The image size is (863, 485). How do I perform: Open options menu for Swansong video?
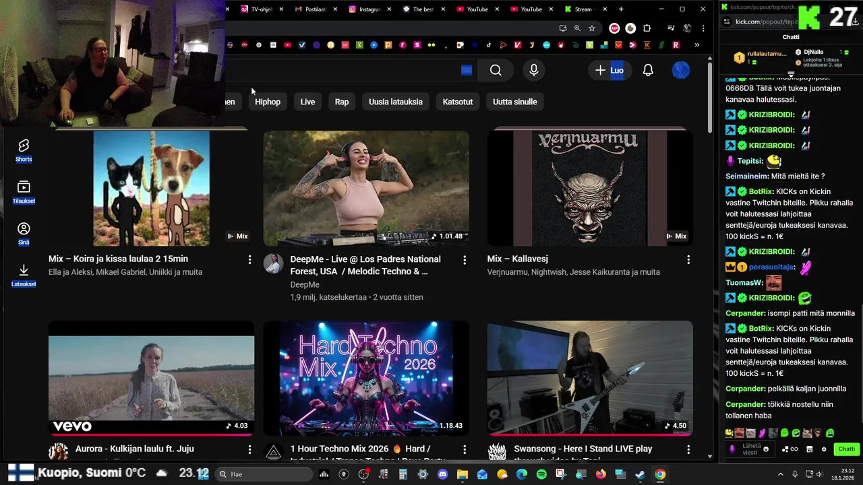click(x=688, y=449)
